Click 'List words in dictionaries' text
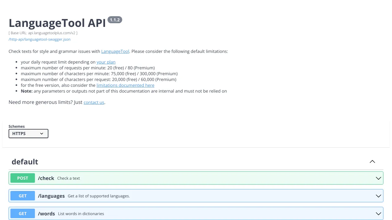The width and height of the screenshot is (392, 220). coord(81,214)
